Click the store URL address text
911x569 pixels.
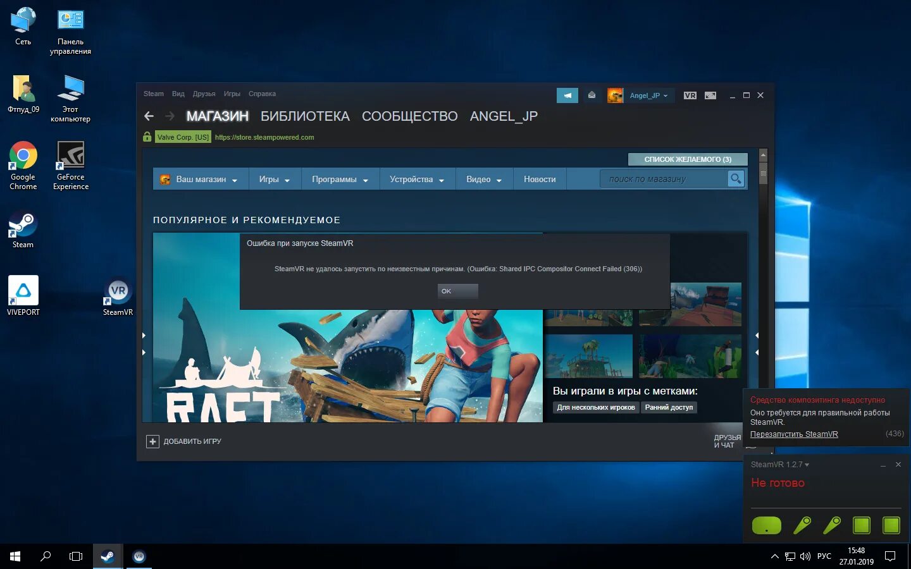coord(264,137)
